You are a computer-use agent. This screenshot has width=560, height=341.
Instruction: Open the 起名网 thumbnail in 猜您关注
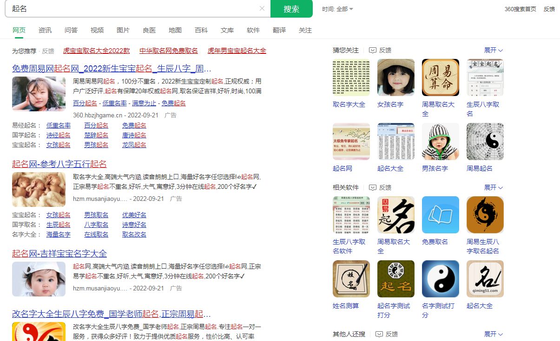click(x=351, y=142)
